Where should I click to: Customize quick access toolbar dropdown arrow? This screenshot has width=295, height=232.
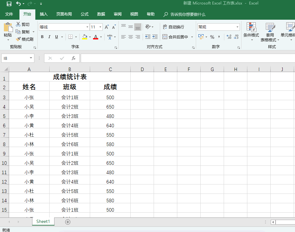coord(41,4)
